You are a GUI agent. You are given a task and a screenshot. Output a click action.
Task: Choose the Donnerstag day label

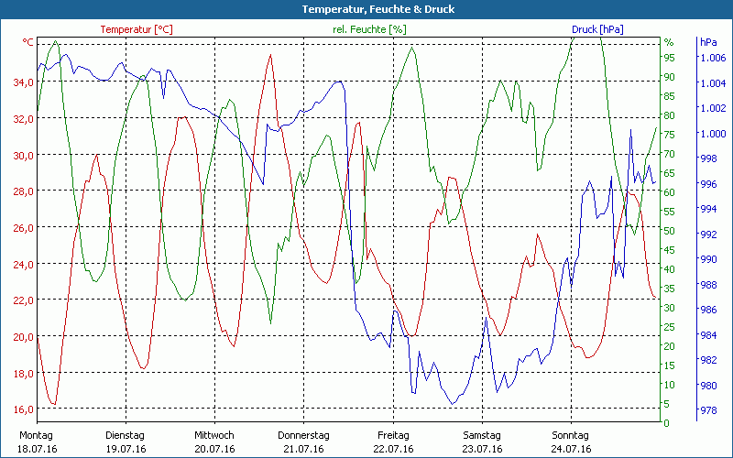click(x=303, y=435)
